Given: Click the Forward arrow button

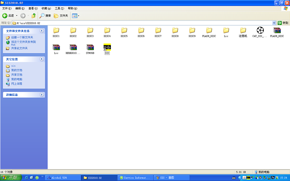Looking at the screenshot, I should (x=23, y=16).
